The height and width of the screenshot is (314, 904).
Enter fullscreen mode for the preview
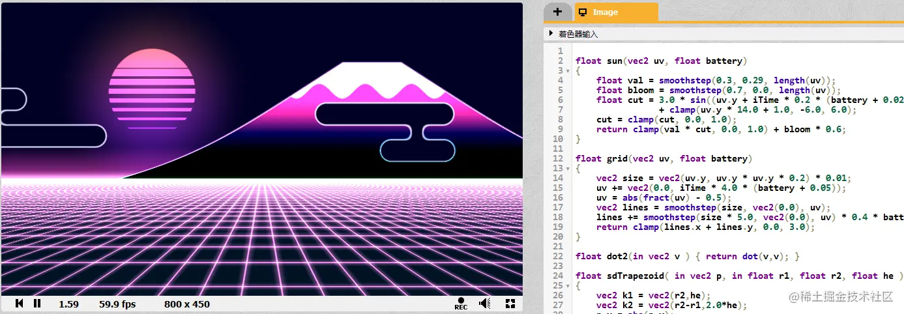coord(510,304)
